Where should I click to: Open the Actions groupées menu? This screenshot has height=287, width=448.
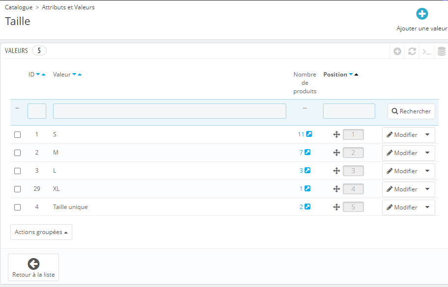coord(41,232)
